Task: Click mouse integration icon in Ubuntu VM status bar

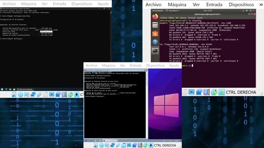Action: pyautogui.click(x=214, y=92)
